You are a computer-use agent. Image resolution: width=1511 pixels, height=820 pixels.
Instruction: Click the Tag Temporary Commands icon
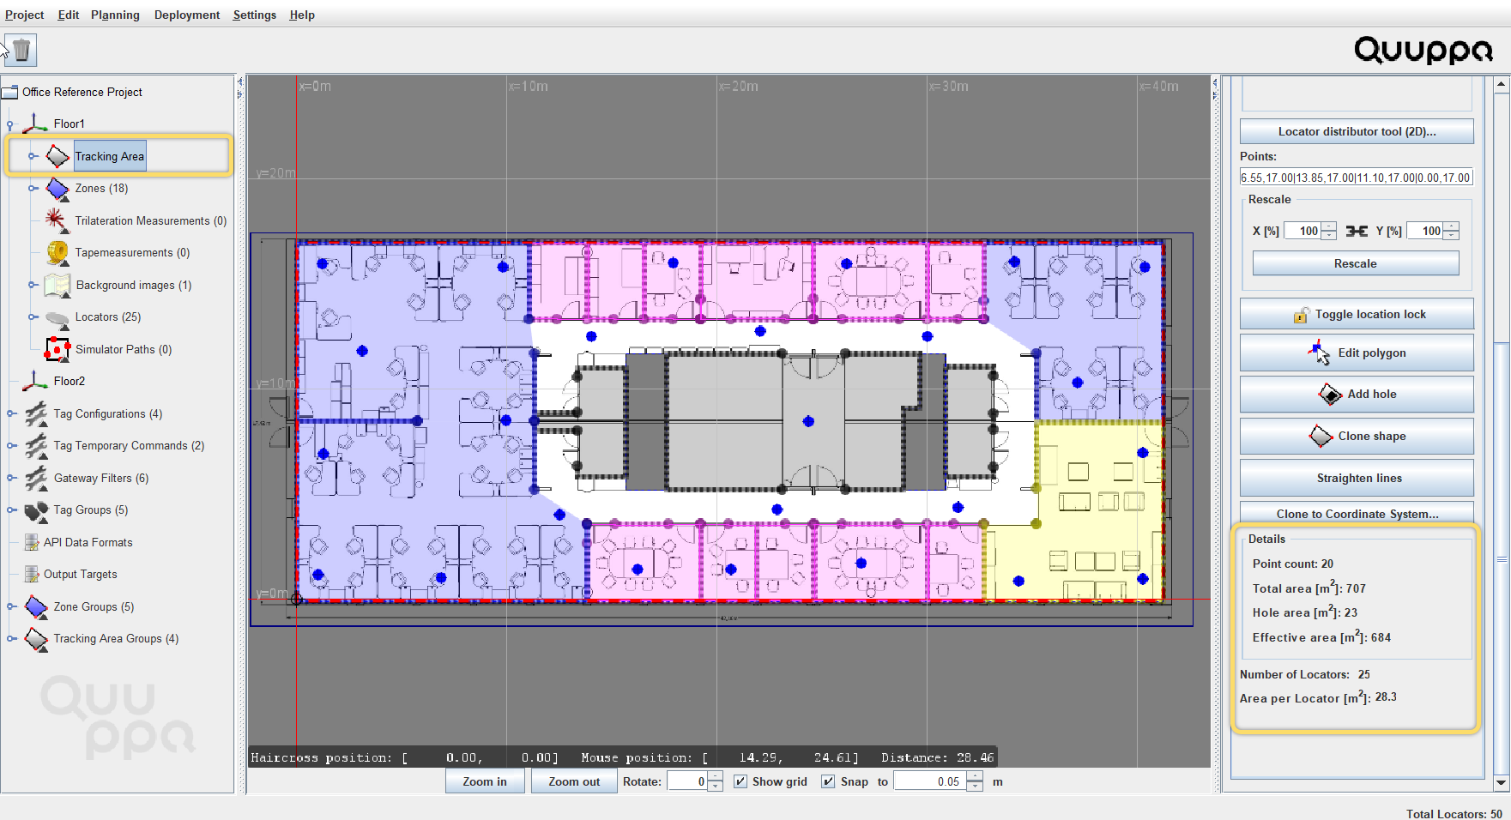click(x=36, y=445)
